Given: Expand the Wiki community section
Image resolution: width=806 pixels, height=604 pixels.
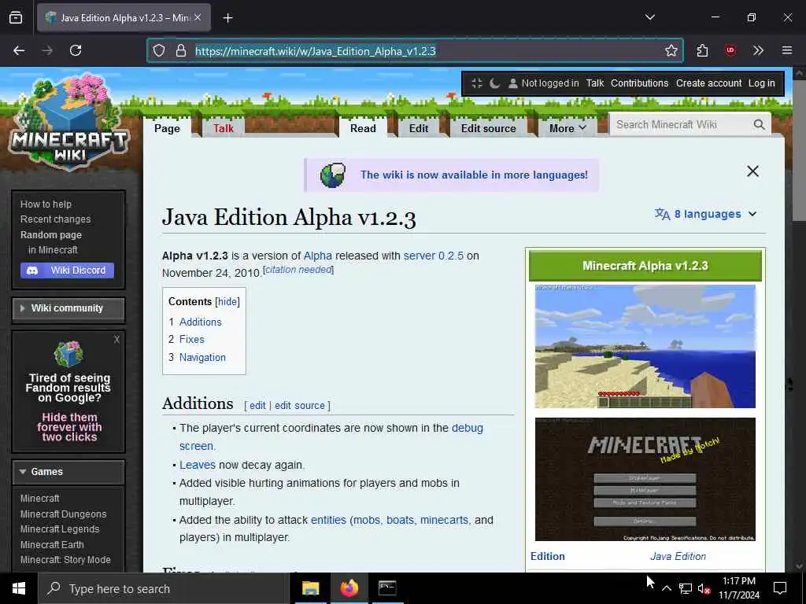Looking at the screenshot, I should click(x=68, y=308).
